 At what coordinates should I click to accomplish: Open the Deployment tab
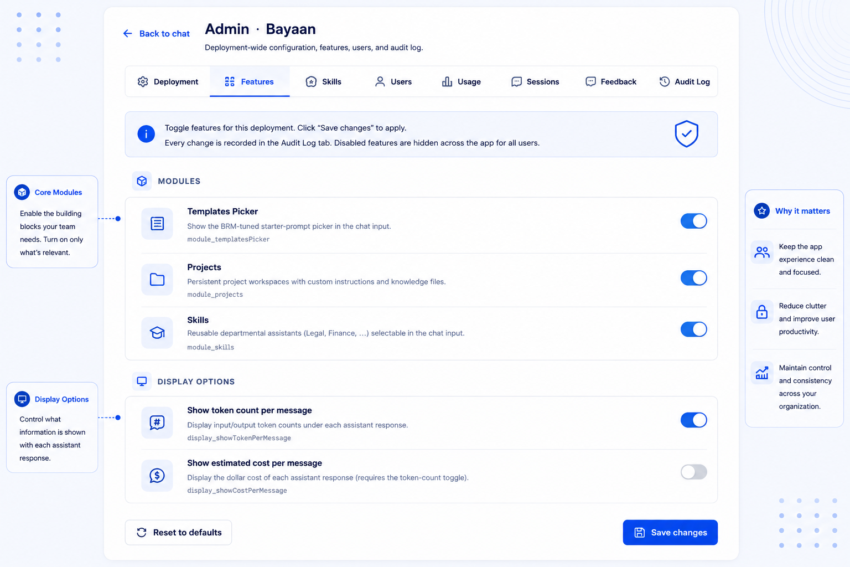(x=168, y=81)
